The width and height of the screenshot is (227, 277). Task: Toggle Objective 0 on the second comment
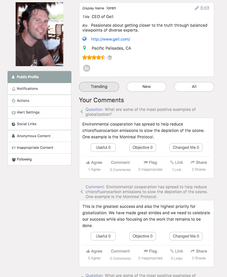pyautogui.click(x=142, y=236)
